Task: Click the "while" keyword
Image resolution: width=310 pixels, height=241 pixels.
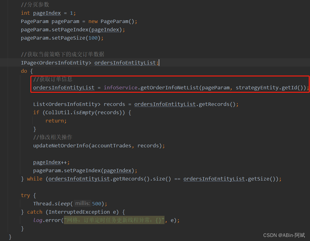Action: 35,179
